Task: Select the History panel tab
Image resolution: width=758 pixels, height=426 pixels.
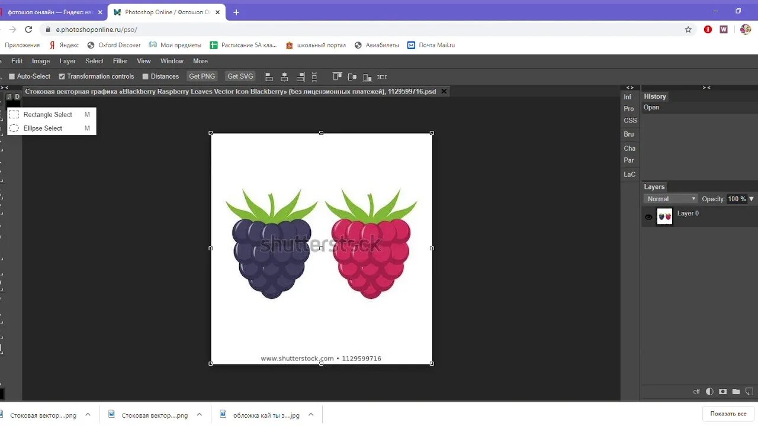Action: click(x=655, y=96)
